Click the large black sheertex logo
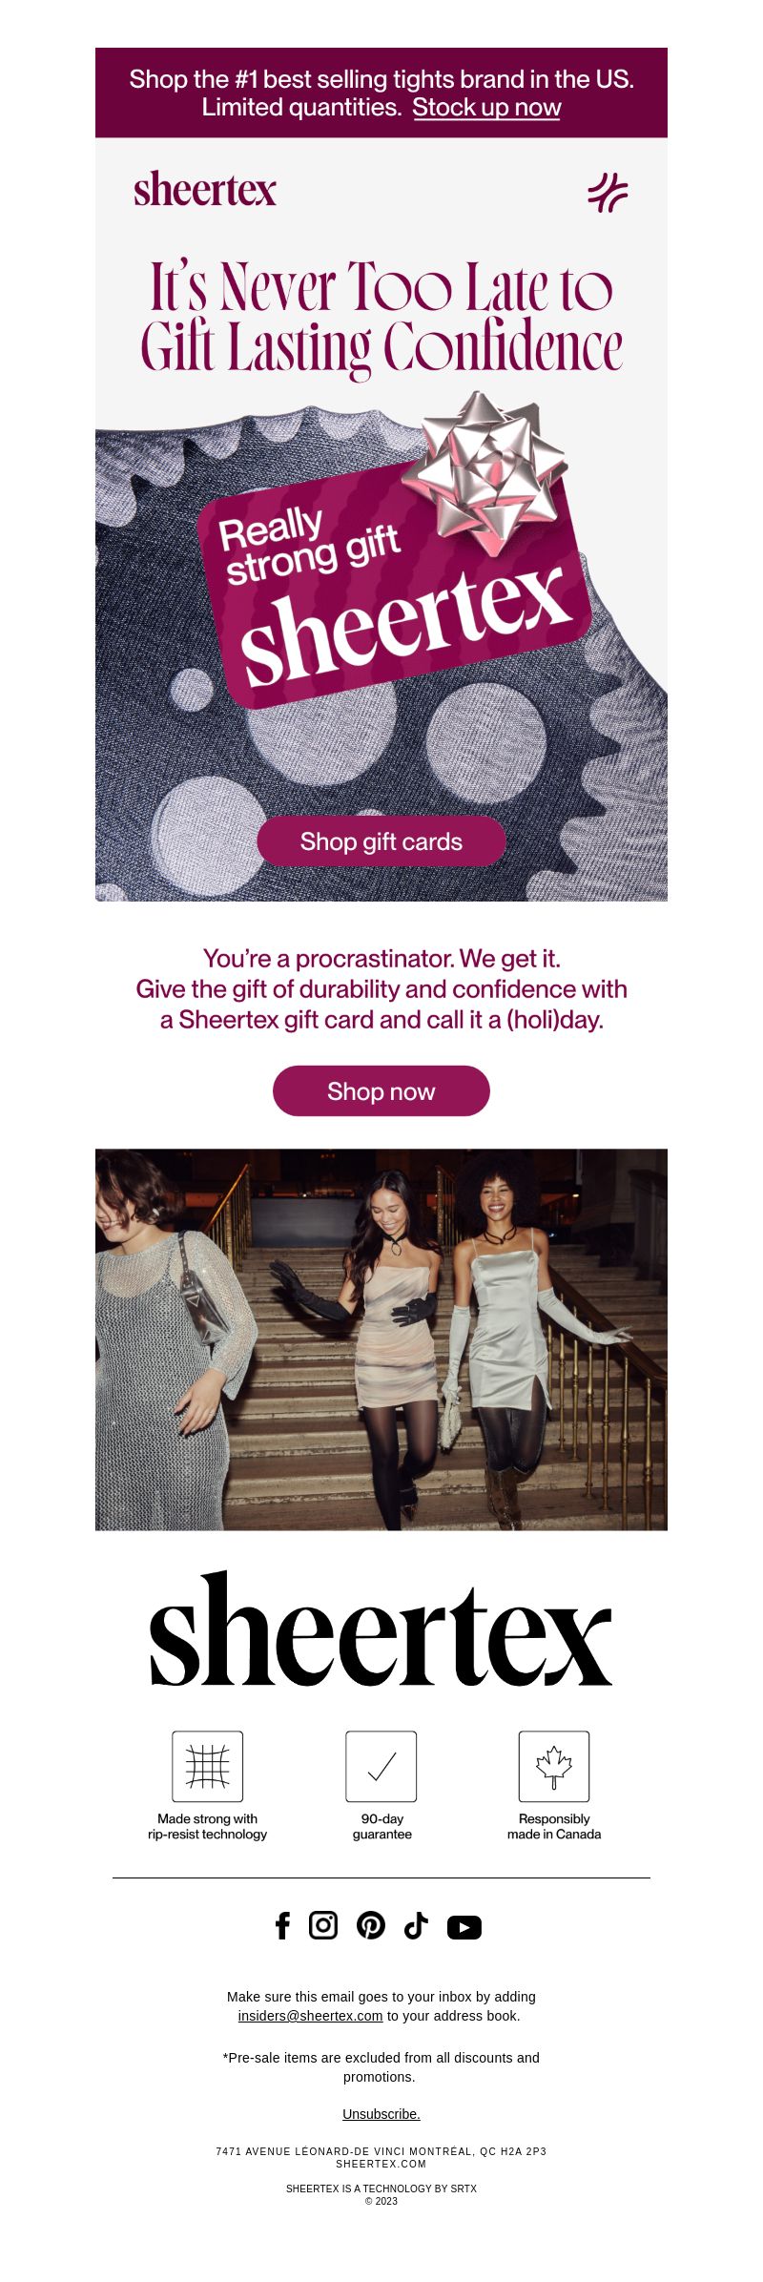 381,1629
